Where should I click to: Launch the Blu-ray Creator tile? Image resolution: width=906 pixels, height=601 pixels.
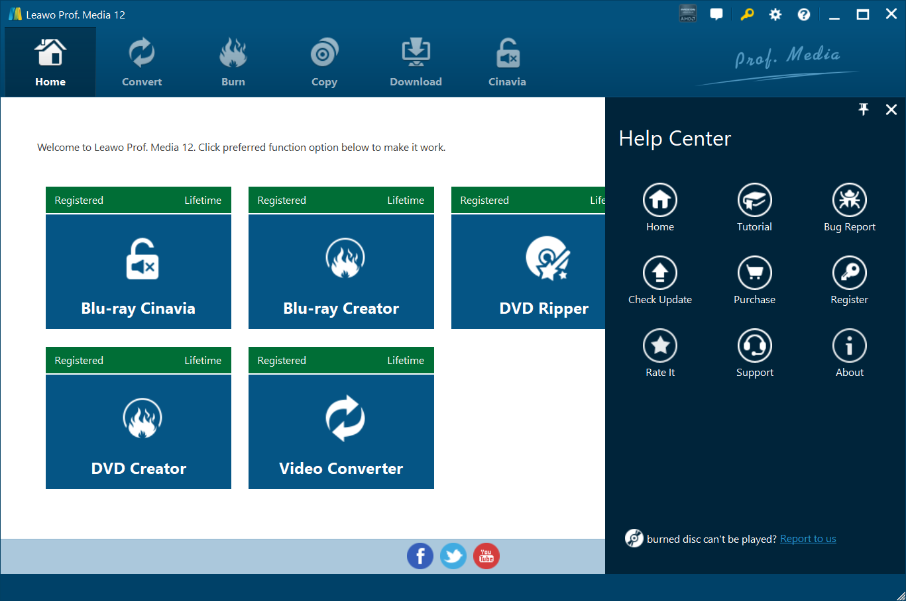tap(341, 271)
